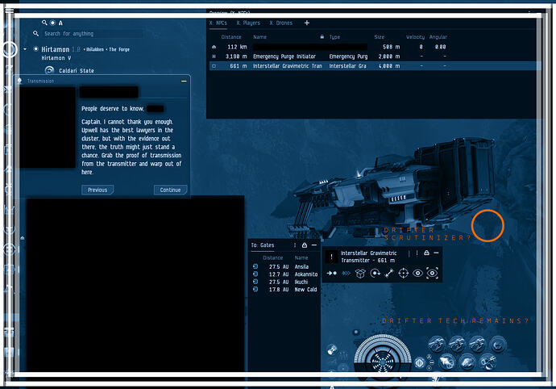Toggle Set Camera Interest framed eye icon
This screenshot has height=389, width=556.
click(432, 274)
